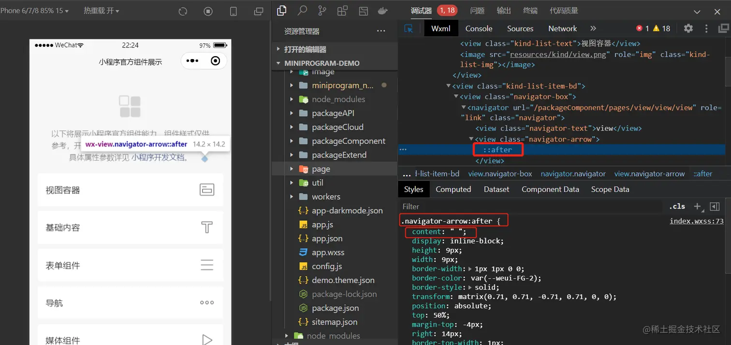Add new style rule plus icon
The height and width of the screenshot is (345, 731).
[697, 207]
